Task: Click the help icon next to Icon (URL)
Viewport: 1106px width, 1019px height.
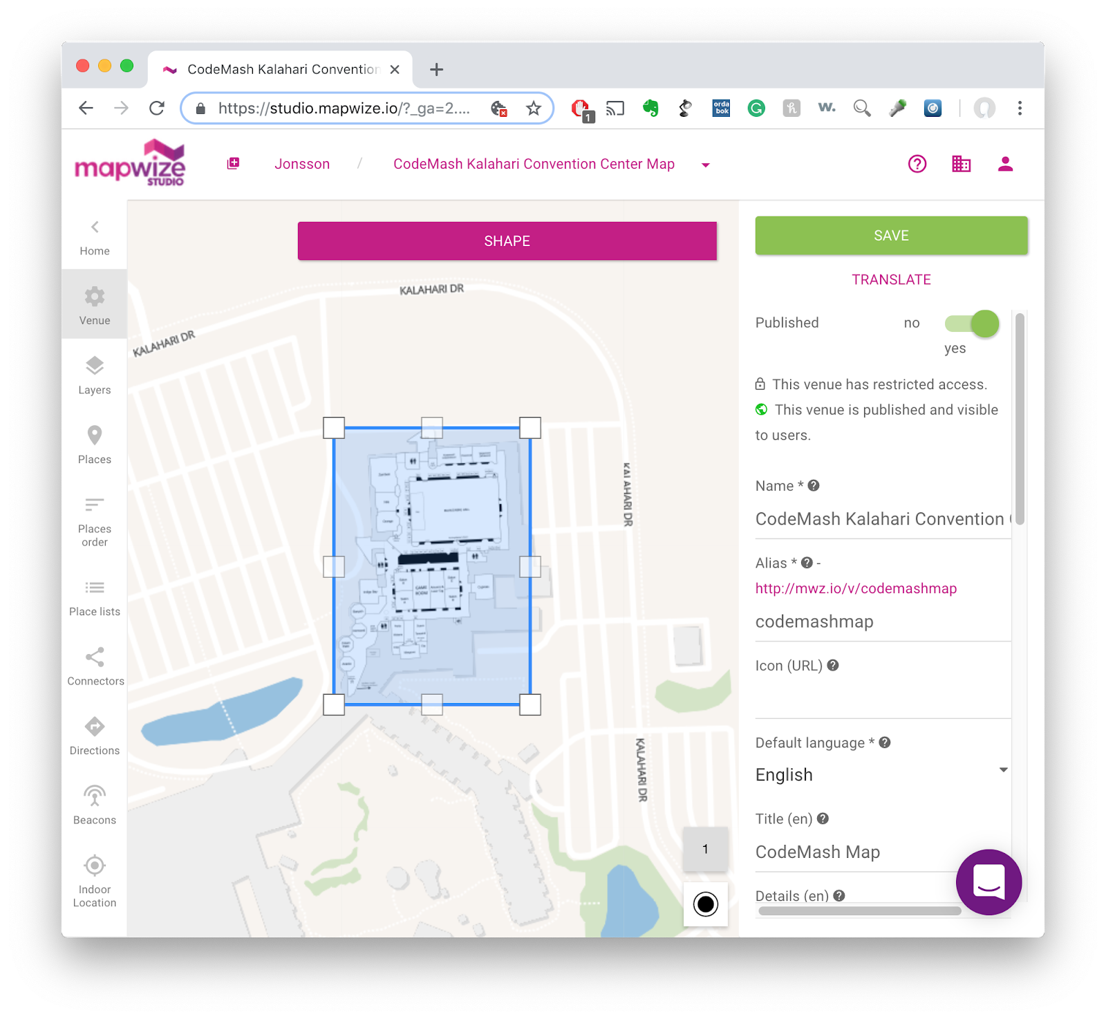Action: coord(833,665)
